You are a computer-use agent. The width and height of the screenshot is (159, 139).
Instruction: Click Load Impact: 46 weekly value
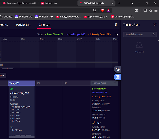pyautogui.click(x=99, y=93)
